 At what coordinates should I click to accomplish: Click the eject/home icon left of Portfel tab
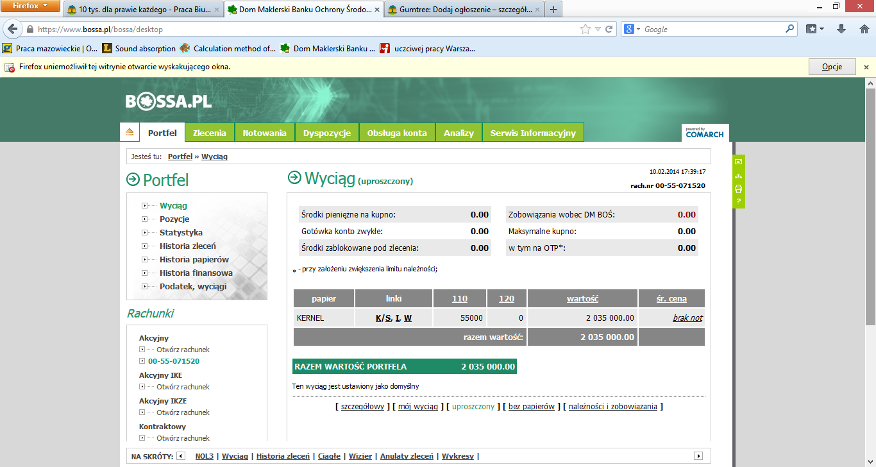130,132
